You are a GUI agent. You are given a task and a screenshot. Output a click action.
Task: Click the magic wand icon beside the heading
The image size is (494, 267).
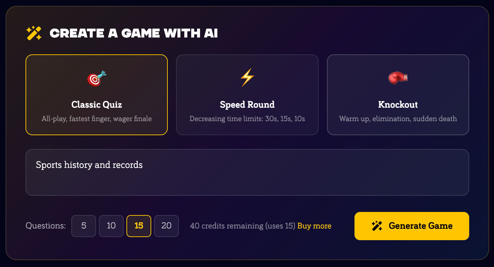pos(33,33)
